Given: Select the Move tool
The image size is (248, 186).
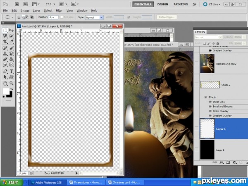Looking at the screenshot, I should pos(12,30).
